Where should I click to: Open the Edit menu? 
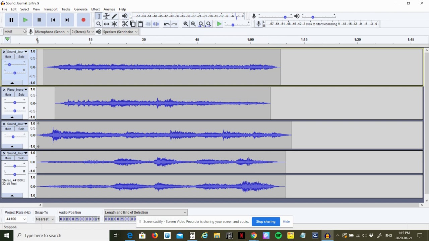coord(13,9)
